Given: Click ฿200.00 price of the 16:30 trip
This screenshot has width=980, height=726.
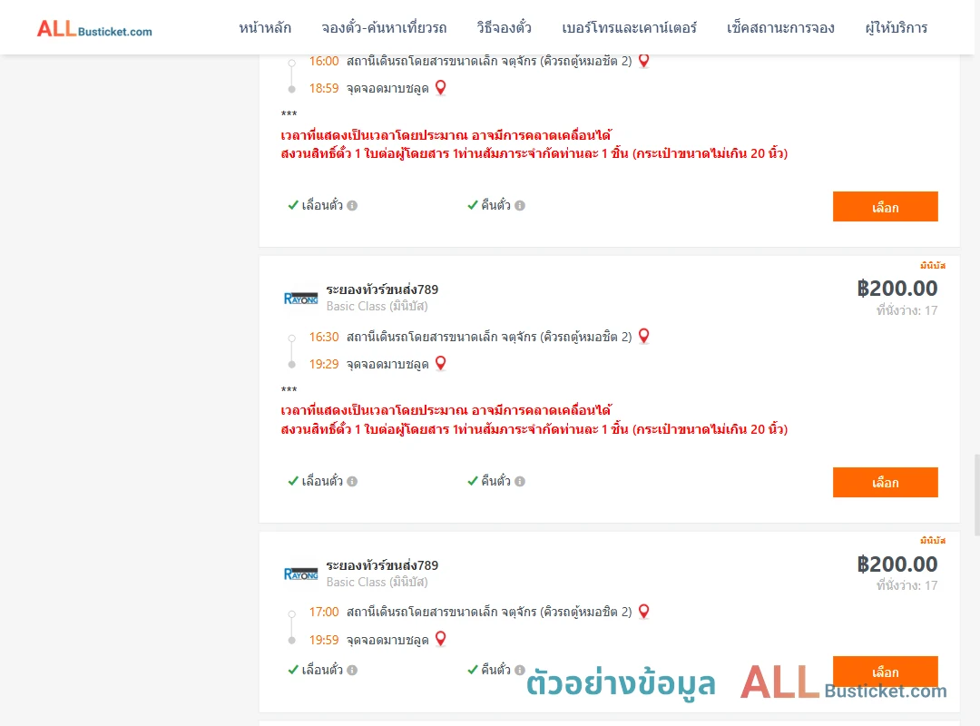Looking at the screenshot, I should click(897, 289).
